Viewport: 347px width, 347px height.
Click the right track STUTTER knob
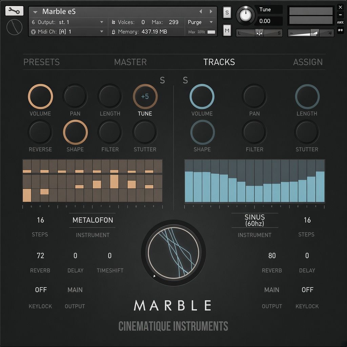pyautogui.click(x=307, y=132)
